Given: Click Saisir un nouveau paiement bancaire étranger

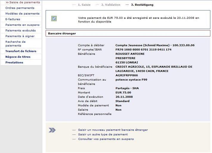Looking at the screenshot, I should [113, 130].
